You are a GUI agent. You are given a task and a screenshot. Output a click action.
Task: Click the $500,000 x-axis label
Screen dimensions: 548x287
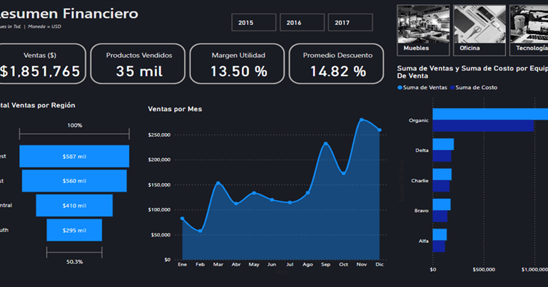click(484, 270)
